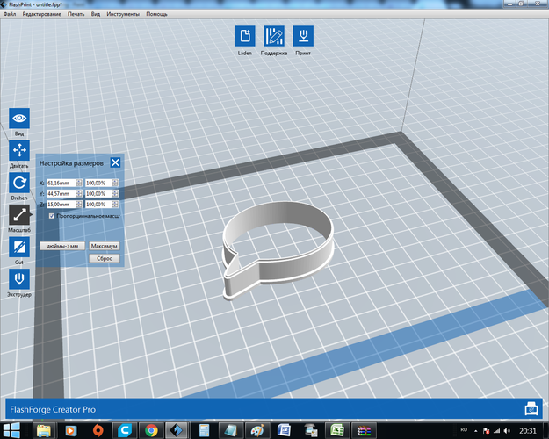Click the stepper on Y millimeter field
This screenshot has height=439, width=549.
(x=79, y=193)
